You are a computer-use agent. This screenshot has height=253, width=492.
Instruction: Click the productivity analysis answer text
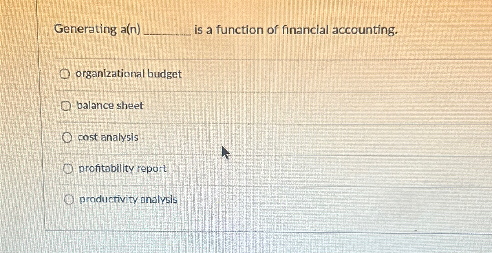point(128,200)
